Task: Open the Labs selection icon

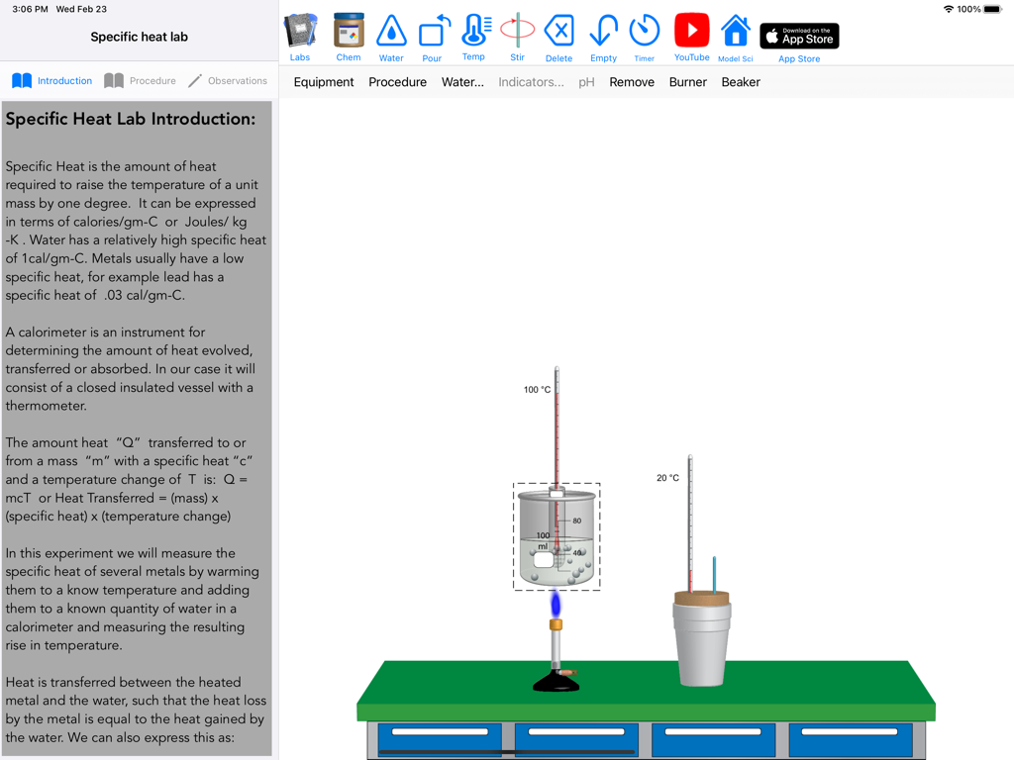Action: tap(300, 30)
